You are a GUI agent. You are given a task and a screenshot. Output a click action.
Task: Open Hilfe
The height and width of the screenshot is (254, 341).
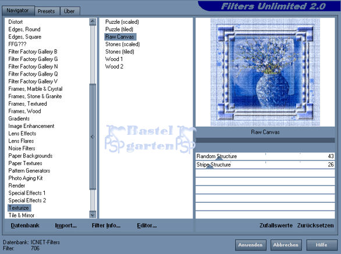point(321,245)
